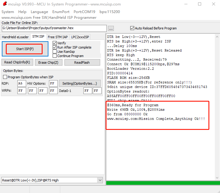Toggle the Verify checkbox
The height and width of the screenshot is (193, 220).
[55, 43]
